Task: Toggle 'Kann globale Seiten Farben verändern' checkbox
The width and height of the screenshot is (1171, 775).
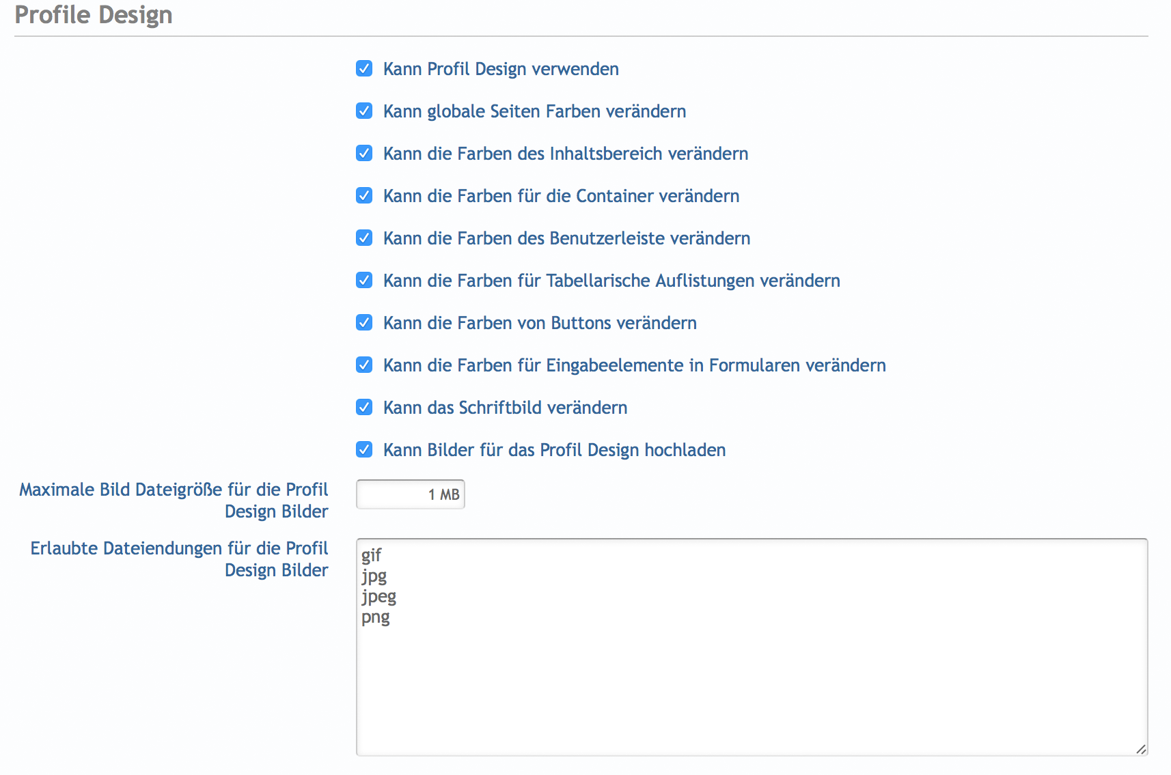Action: point(364,111)
